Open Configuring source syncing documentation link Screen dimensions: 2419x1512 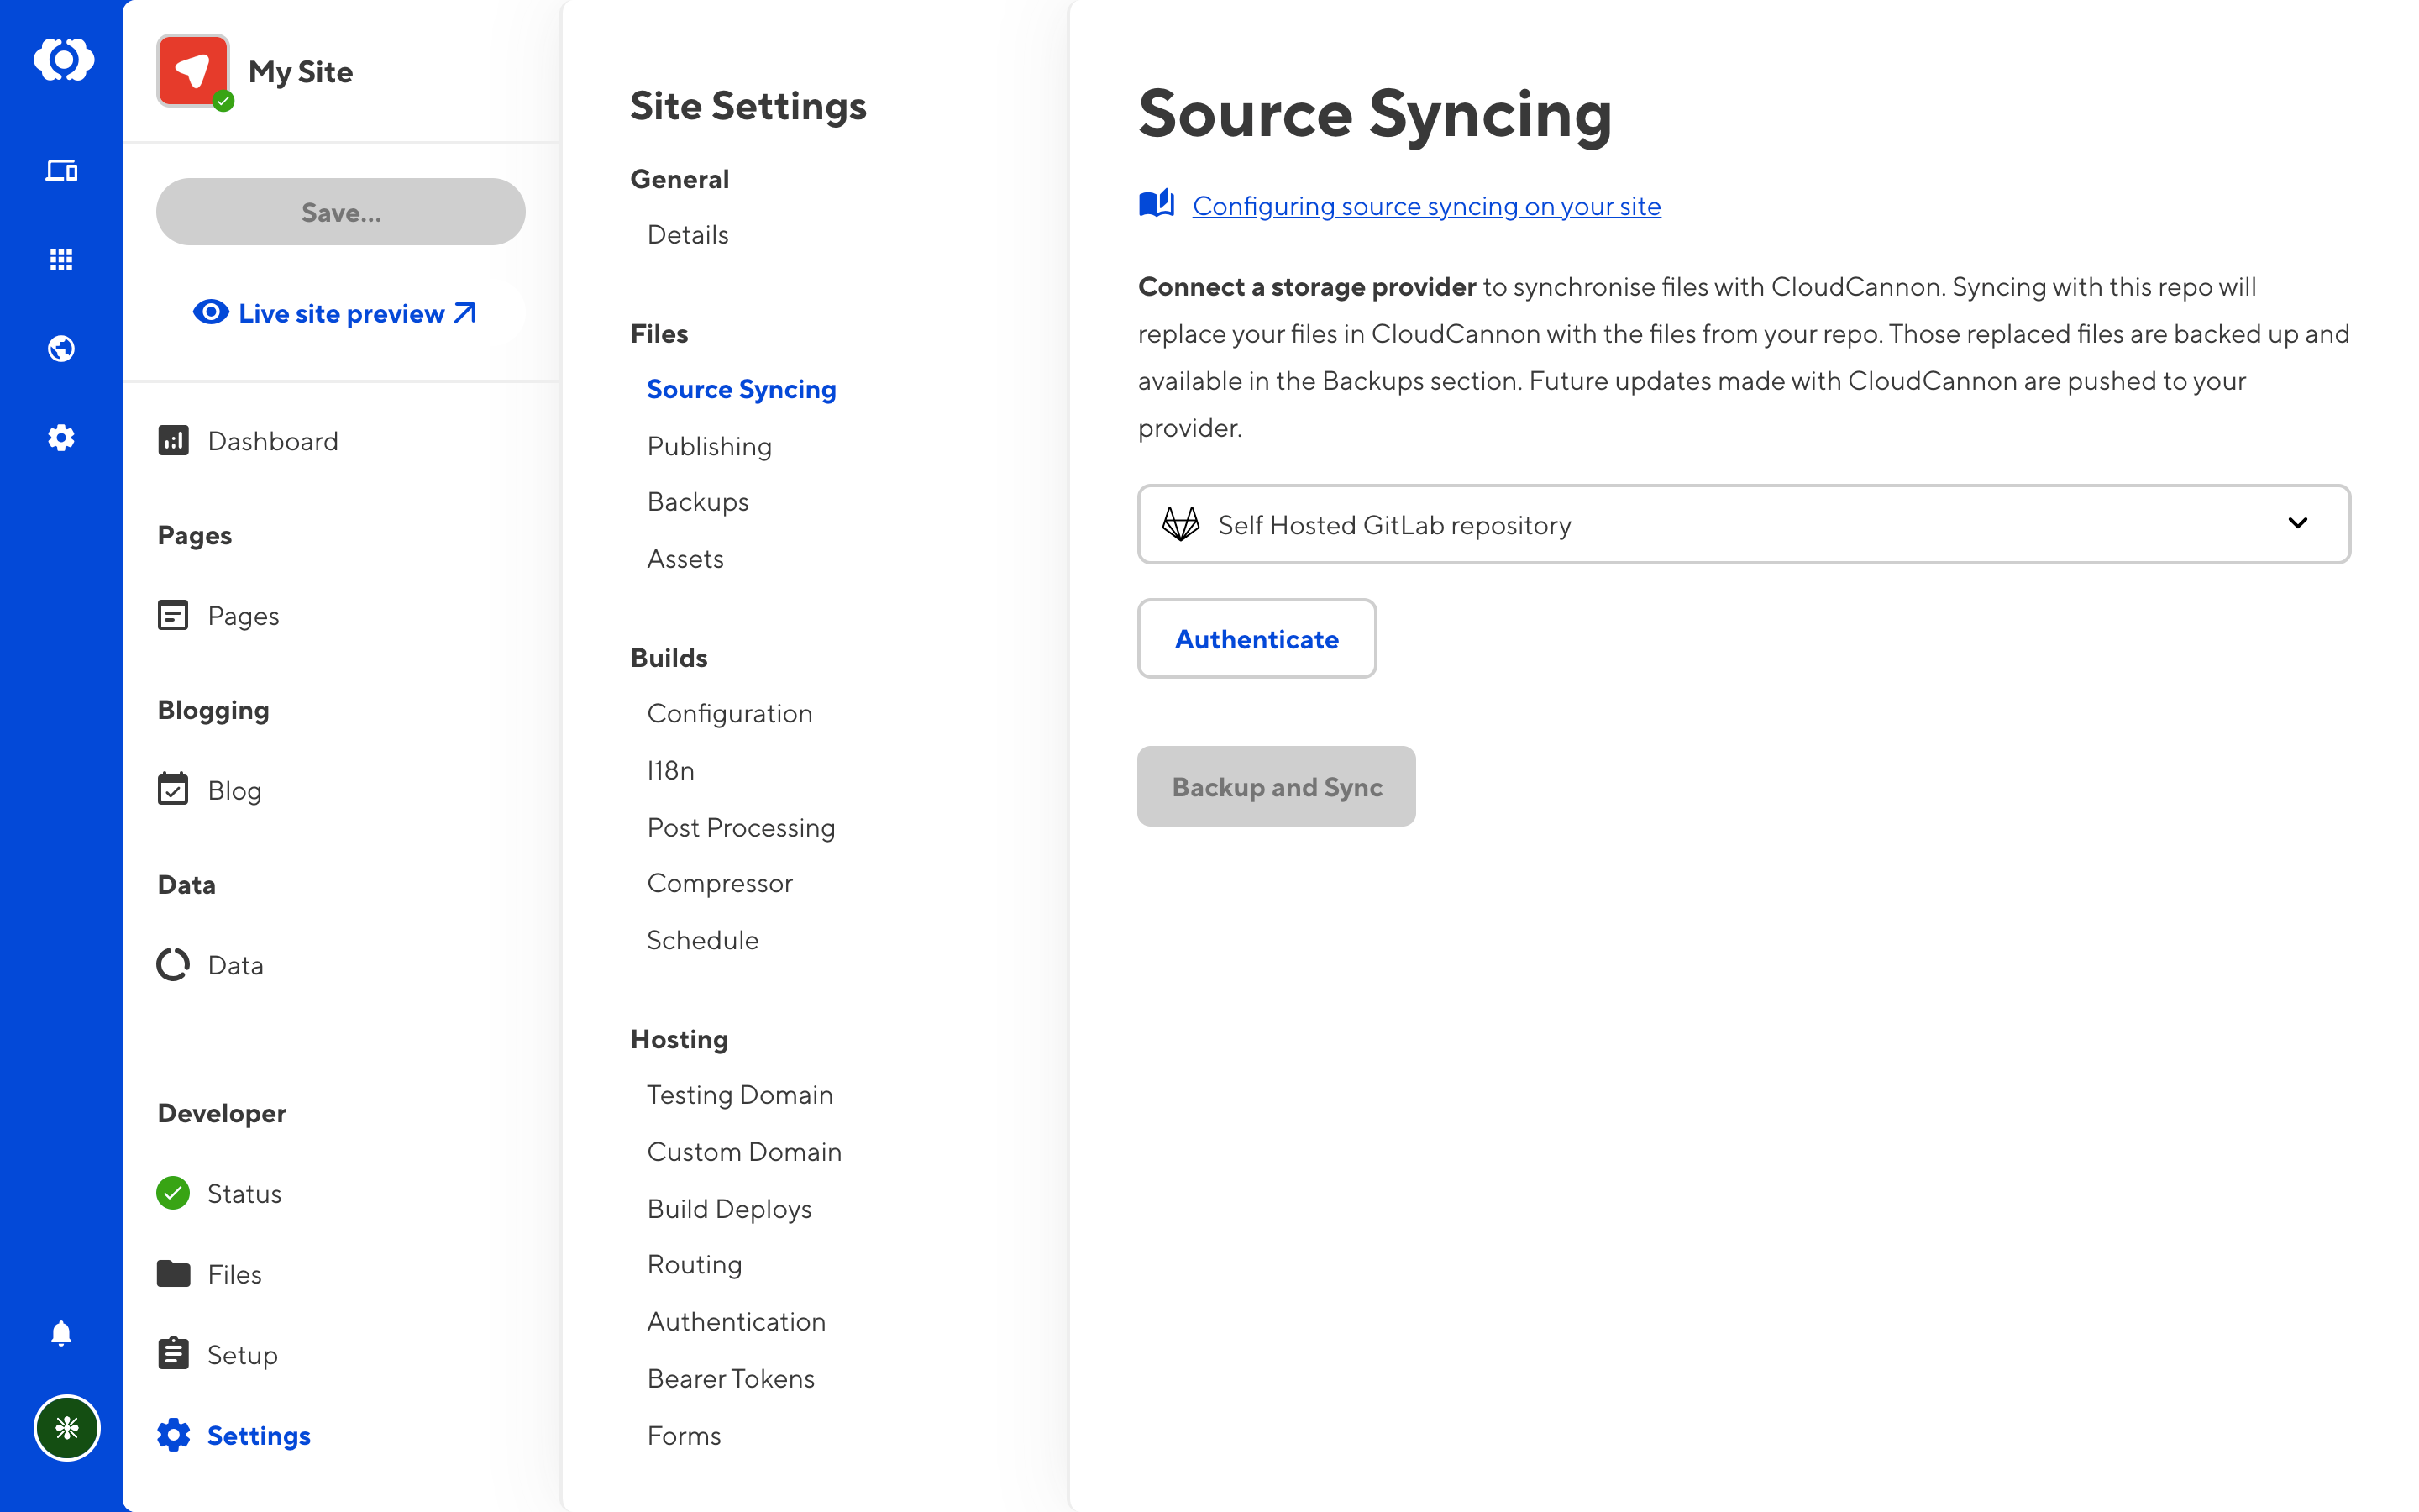(1425, 206)
